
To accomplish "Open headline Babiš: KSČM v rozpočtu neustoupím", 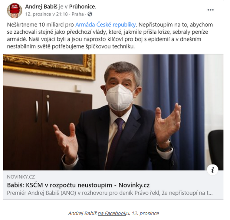I will click(78, 185).
